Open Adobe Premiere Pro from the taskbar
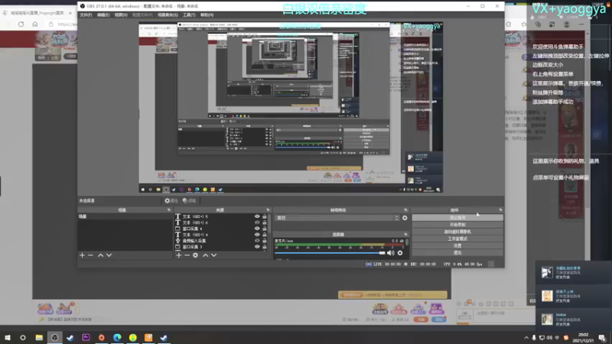Screen dimensions: 612x344 [86, 337]
